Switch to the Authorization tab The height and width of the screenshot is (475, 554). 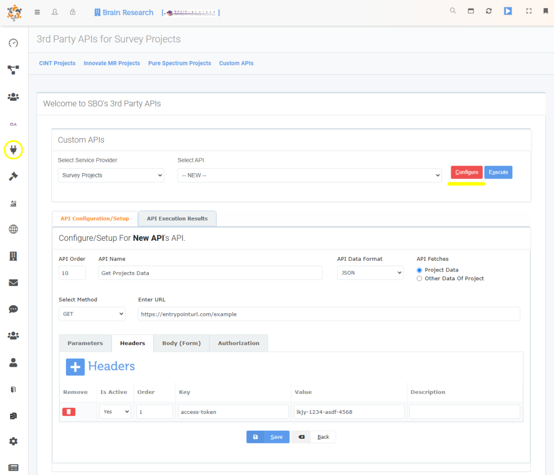tap(238, 343)
